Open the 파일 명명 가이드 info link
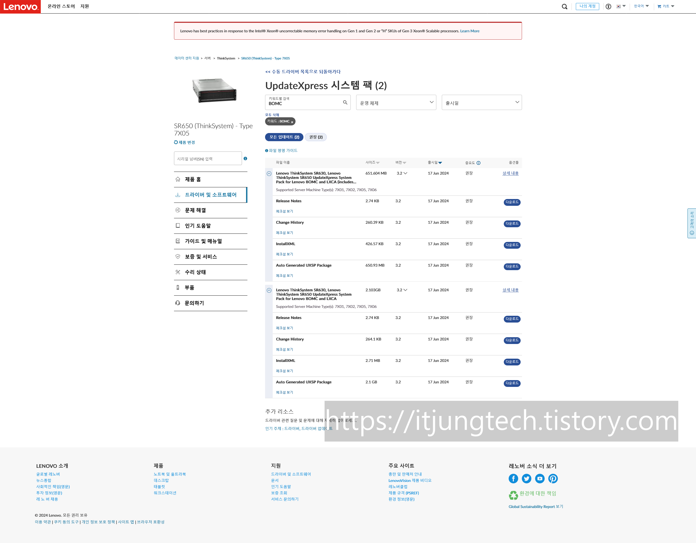This screenshot has height=543, width=696. pos(281,151)
